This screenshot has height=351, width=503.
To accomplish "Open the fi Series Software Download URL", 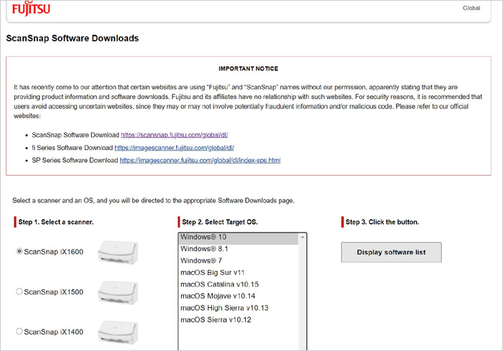I will click(x=174, y=148).
